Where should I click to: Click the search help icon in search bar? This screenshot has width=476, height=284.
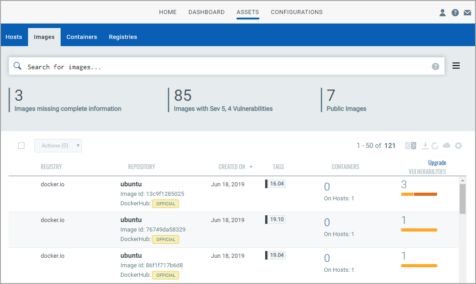pos(435,66)
